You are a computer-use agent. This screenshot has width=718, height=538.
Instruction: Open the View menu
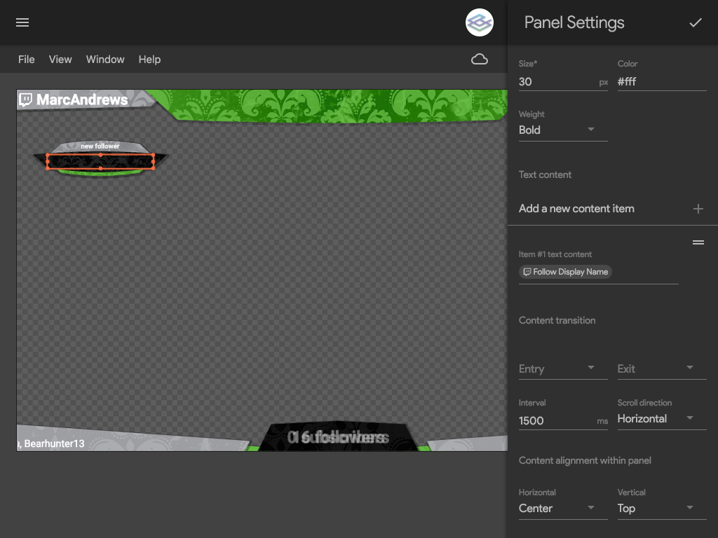tap(60, 60)
